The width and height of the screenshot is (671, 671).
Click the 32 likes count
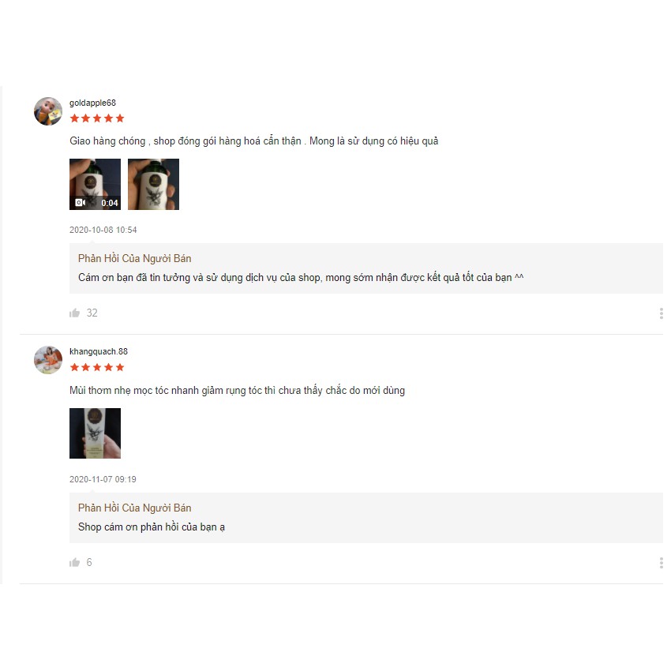click(x=92, y=313)
